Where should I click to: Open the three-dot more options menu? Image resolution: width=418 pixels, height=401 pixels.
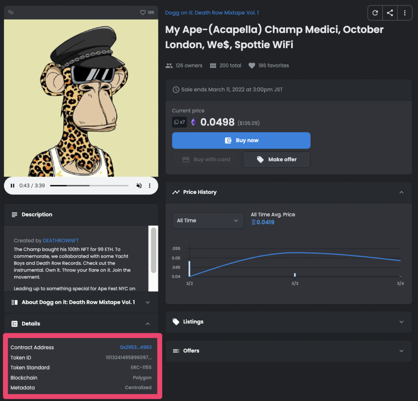pyautogui.click(x=405, y=13)
